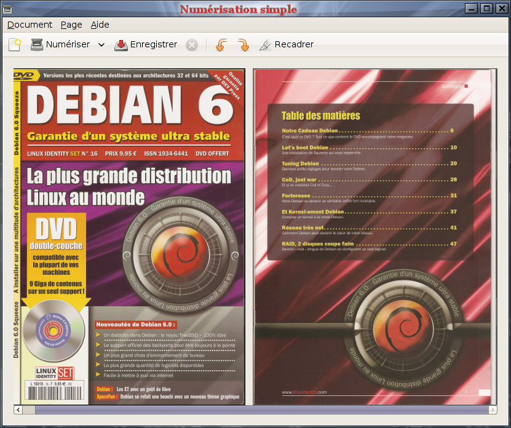
Task: Click the Enregistrer save icon
Action: (121, 45)
